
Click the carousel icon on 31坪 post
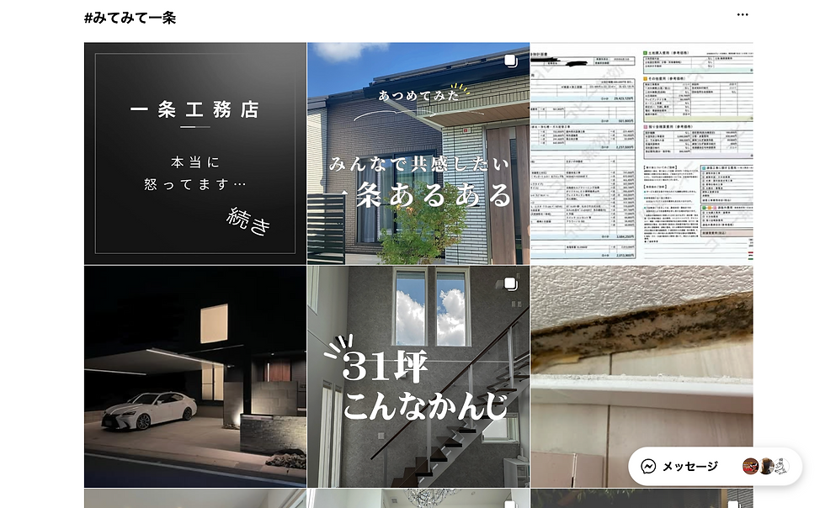tap(510, 284)
